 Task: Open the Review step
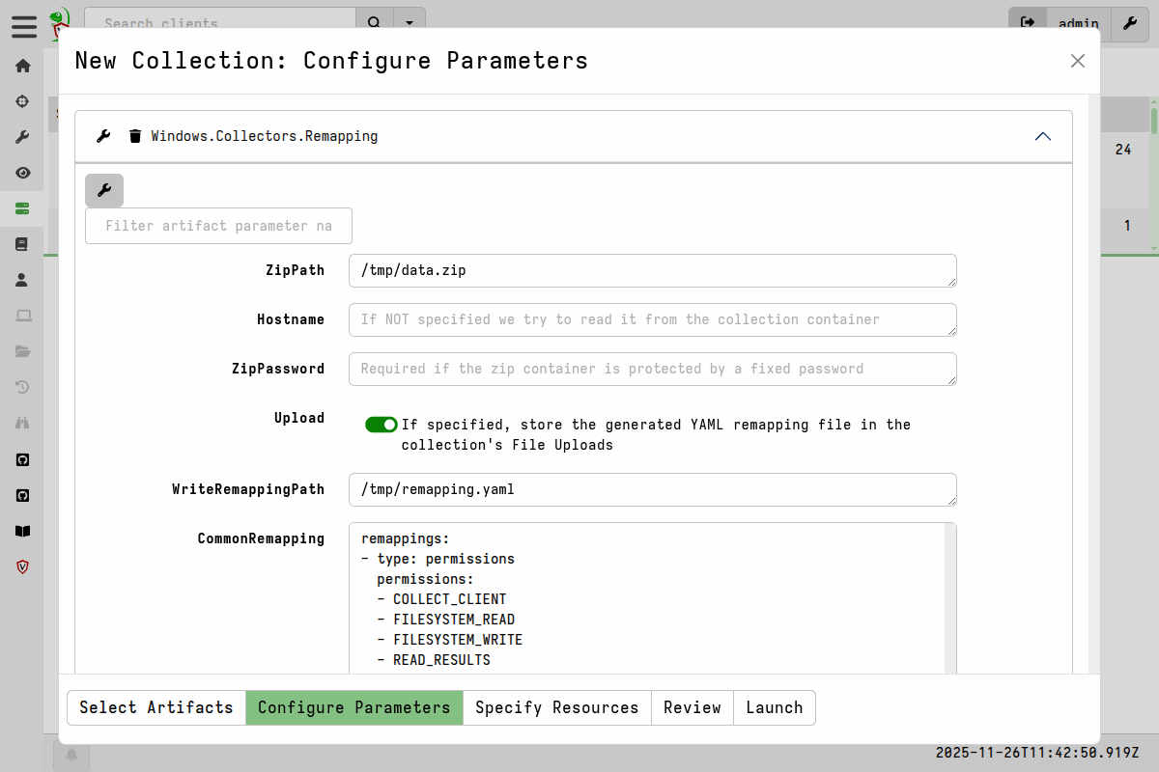[692, 707]
